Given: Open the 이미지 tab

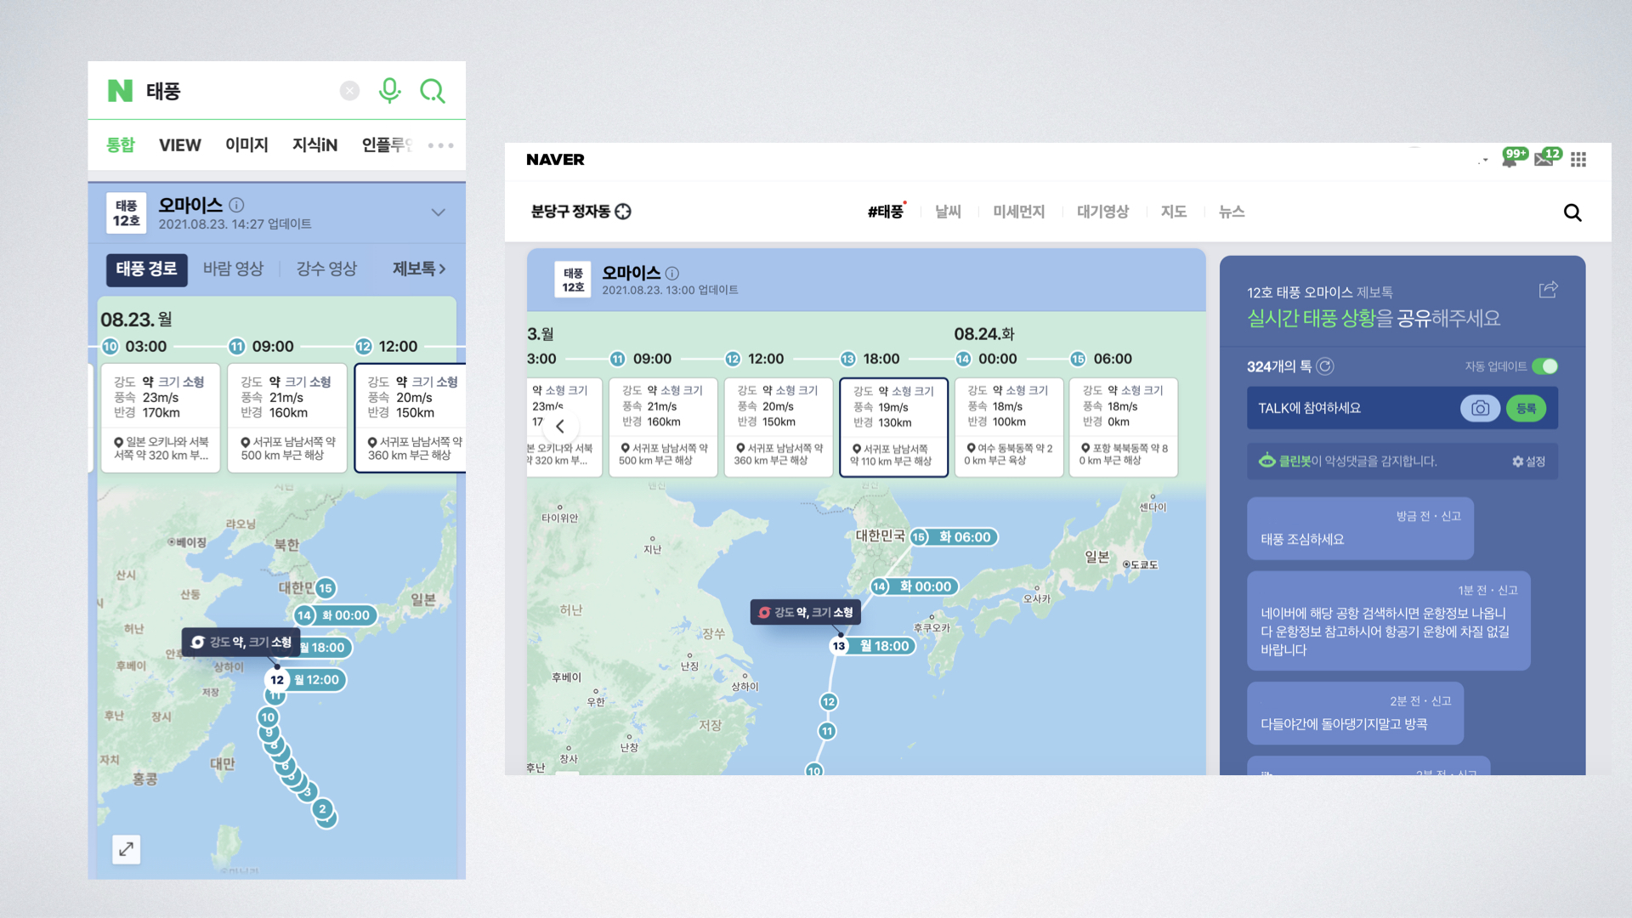Looking at the screenshot, I should [x=246, y=145].
